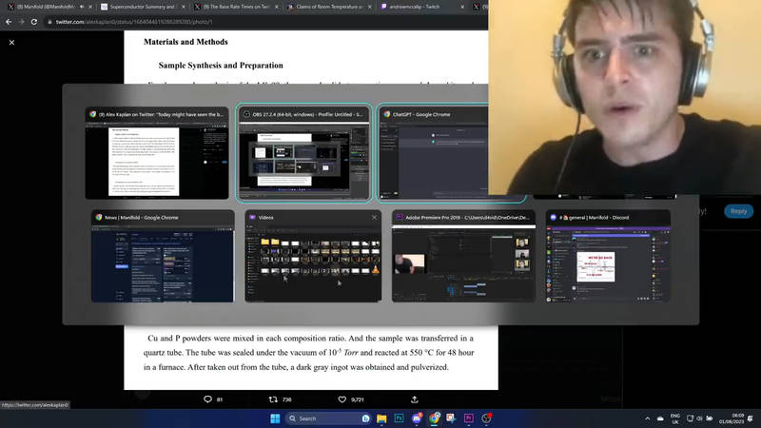Close The Base Rate Times tab
The width and height of the screenshot is (761, 428).
[277, 7]
